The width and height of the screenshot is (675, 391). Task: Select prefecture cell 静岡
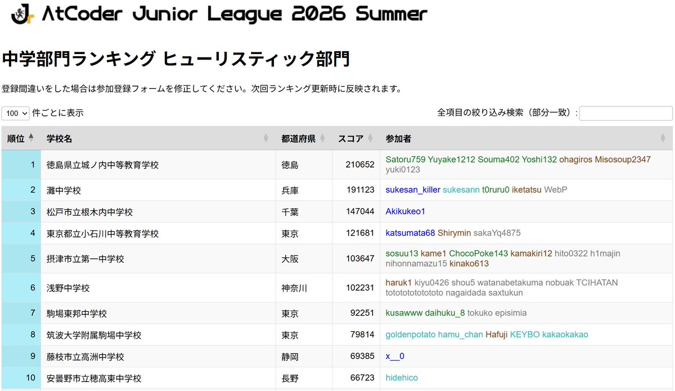290,357
